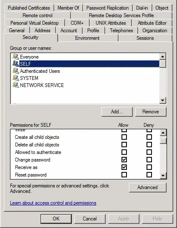The width and height of the screenshot is (177, 228).
Task: Open the UNIX Attributes tab
Action: [111, 23]
